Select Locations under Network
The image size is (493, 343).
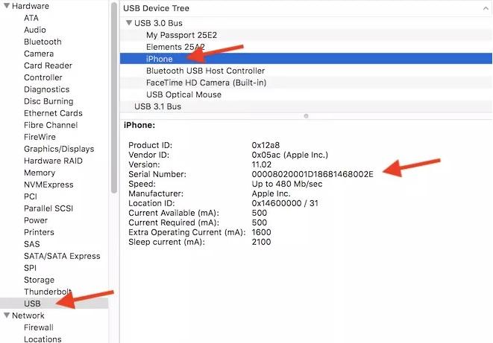(x=43, y=339)
